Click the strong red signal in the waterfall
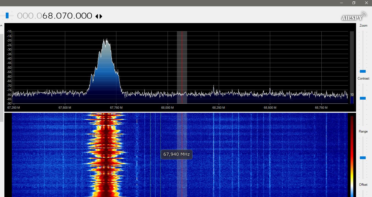This screenshot has width=372, height=197. [x=106, y=155]
